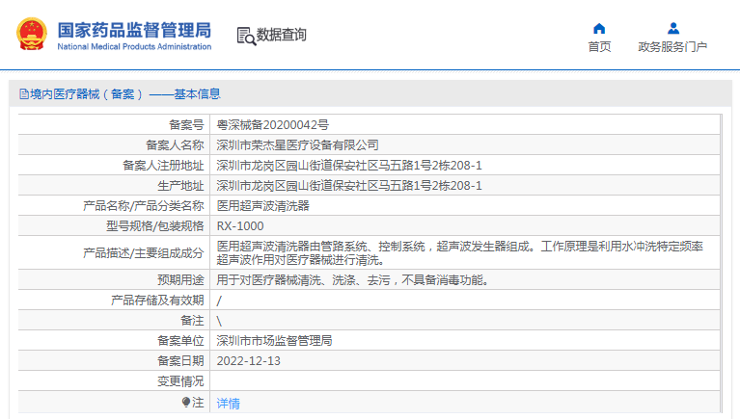Screen dimensions: 740x419
Task: Select company name 深圳市荣杰星医疗设备有限公司
Action: [297, 145]
